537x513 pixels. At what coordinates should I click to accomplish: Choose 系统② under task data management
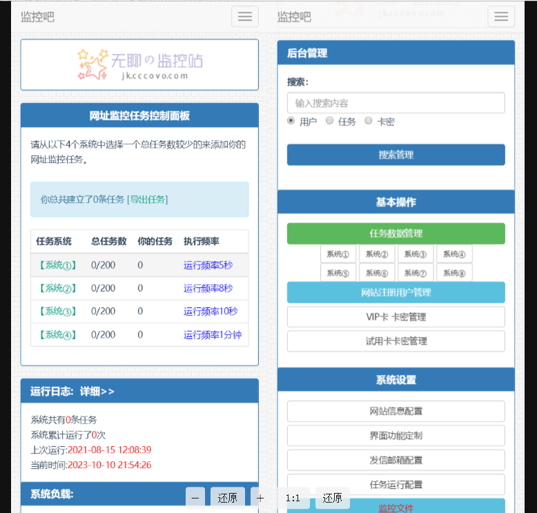[x=377, y=254]
